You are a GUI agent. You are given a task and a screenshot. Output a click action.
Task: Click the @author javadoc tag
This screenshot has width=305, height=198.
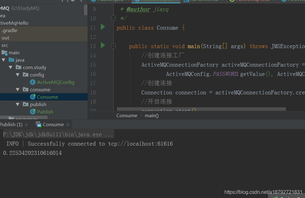(x=138, y=9)
